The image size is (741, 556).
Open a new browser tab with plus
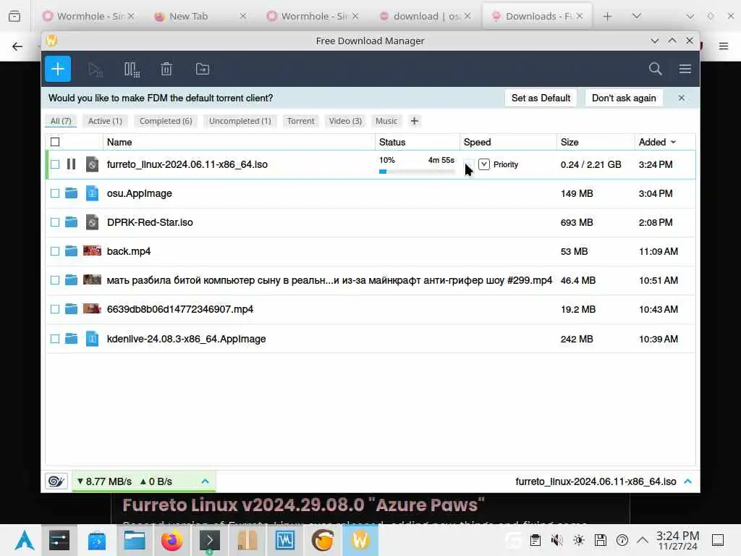point(607,16)
